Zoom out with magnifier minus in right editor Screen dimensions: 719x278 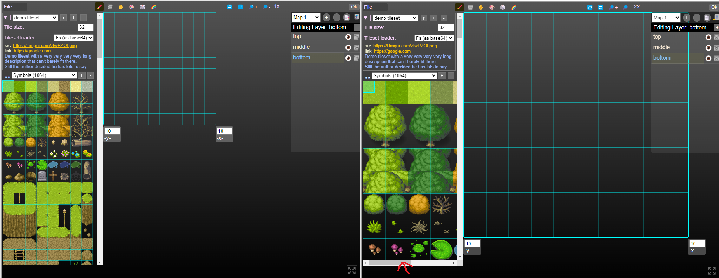point(627,7)
